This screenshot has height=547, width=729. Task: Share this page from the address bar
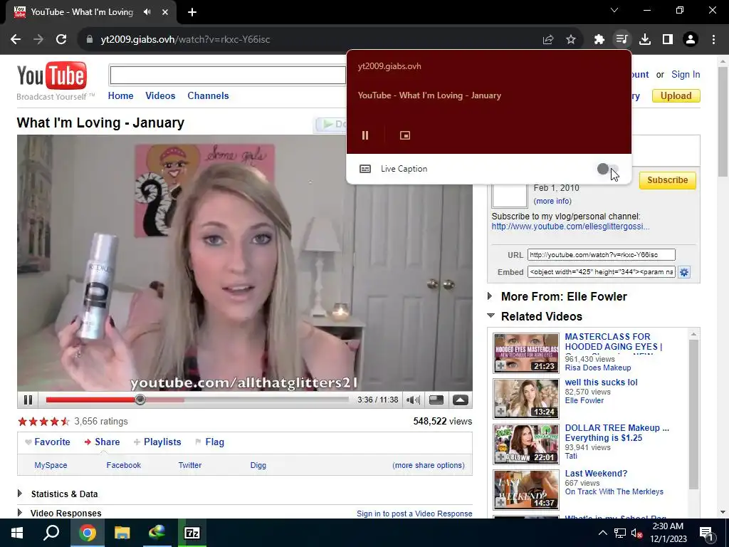coord(548,40)
